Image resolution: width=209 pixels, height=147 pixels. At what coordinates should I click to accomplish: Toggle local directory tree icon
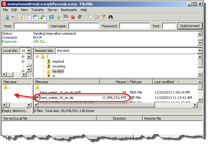[28, 17]
